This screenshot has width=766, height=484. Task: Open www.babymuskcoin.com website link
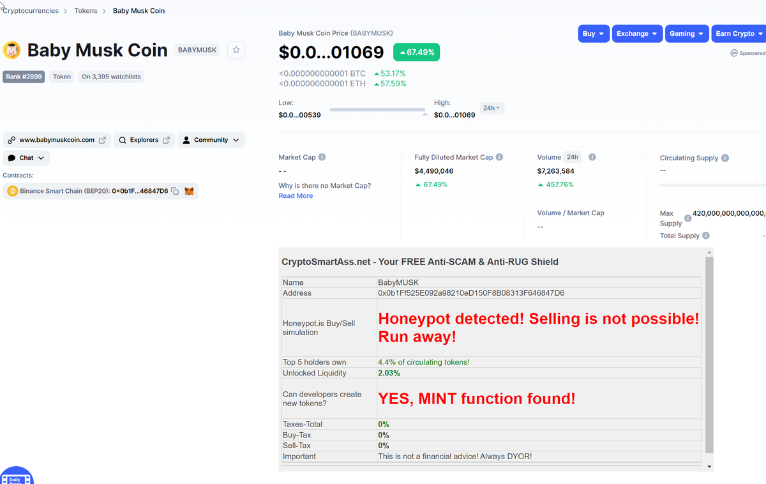point(57,140)
